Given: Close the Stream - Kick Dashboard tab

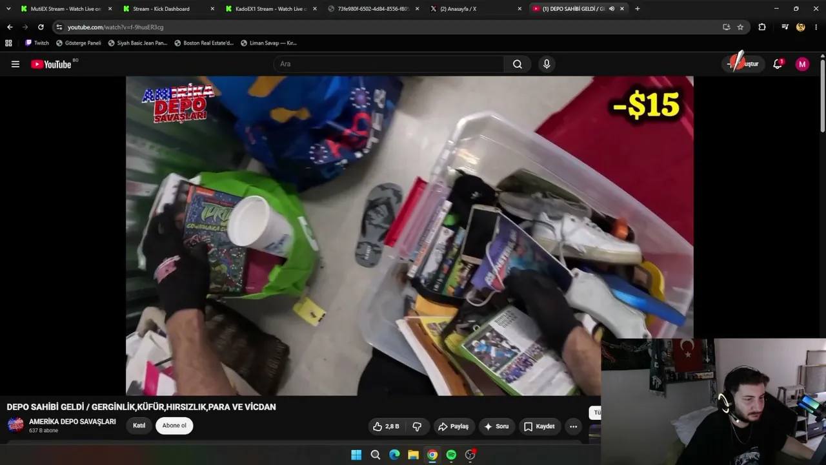Looking at the screenshot, I should (213, 9).
